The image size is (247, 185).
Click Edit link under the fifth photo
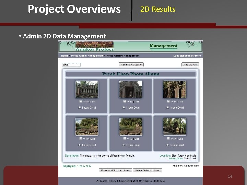pos(137,139)
